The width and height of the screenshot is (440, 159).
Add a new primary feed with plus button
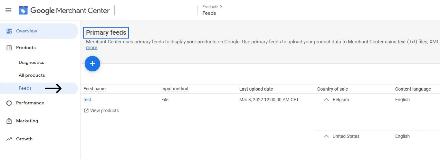[x=92, y=64]
